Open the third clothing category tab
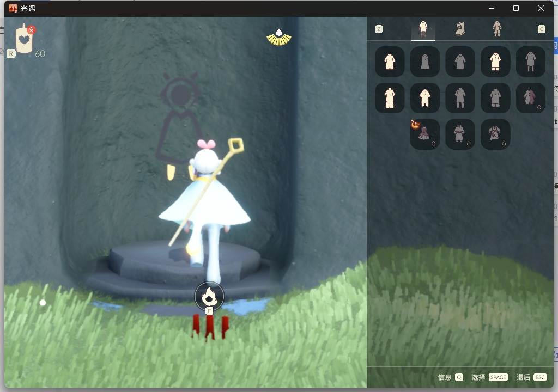 pyautogui.click(x=497, y=29)
